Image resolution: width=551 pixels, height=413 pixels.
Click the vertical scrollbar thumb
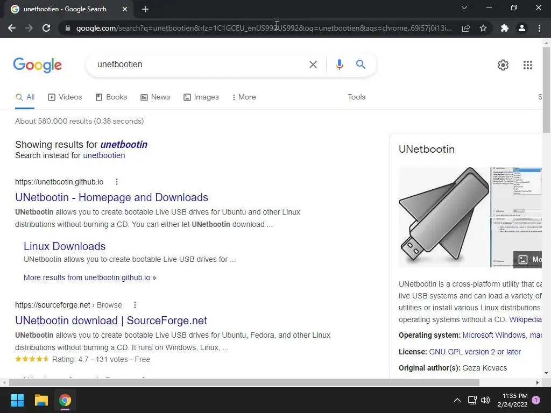(x=546, y=90)
